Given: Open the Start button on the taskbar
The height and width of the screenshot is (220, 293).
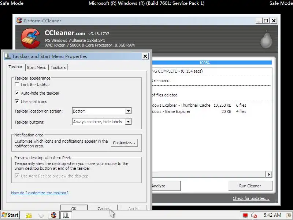Looking at the screenshot, I should coord(10,215).
